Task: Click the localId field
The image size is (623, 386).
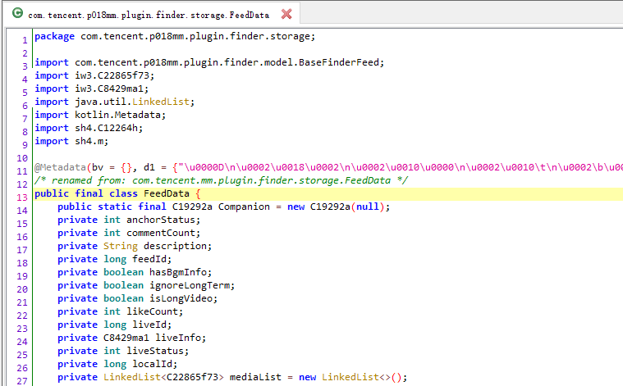Action: (x=152, y=363)
